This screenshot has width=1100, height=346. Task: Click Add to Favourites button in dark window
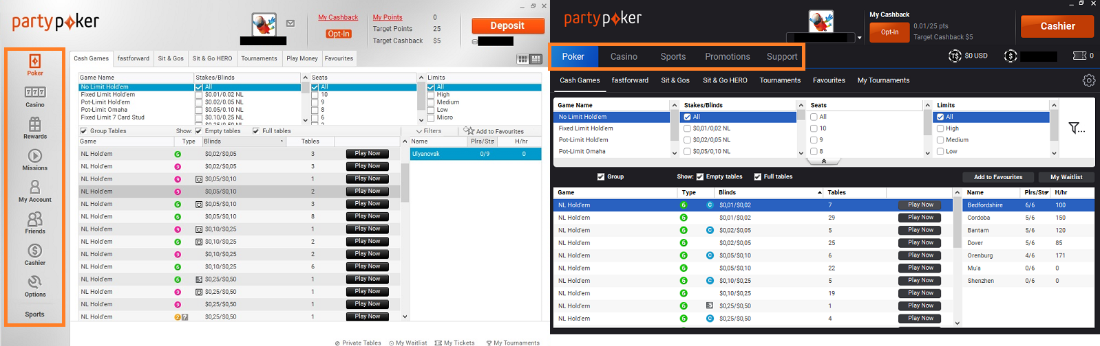998,176
